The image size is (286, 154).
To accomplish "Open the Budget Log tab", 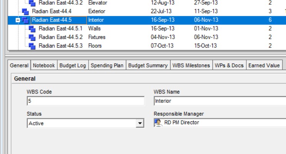I will tap(72, 66).
